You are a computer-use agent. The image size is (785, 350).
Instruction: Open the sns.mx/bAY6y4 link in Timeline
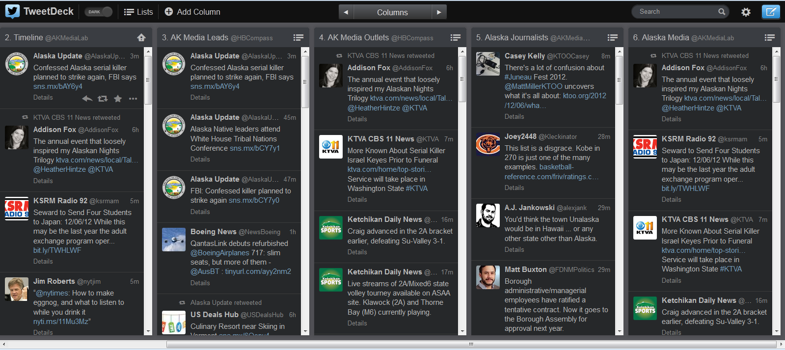(58, 86)
